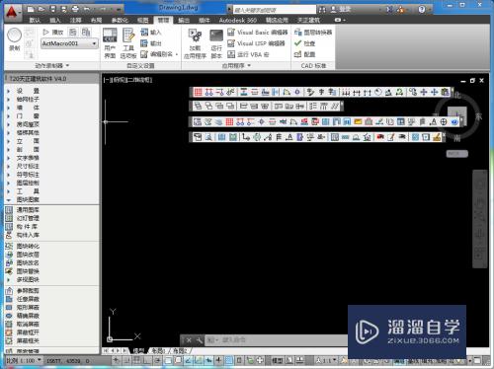Switch to the 布局1 layout tab
The width and height of the screenshot is (494, 369).
pos(158,351)
